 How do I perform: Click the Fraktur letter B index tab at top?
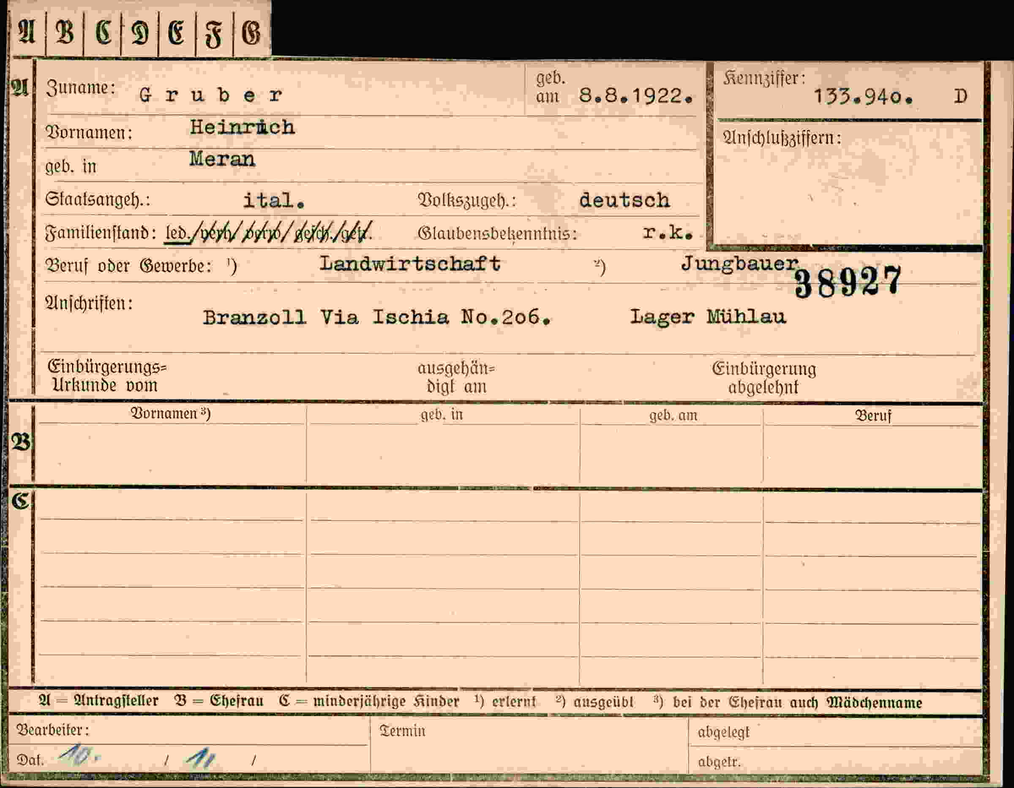point(65,33)
